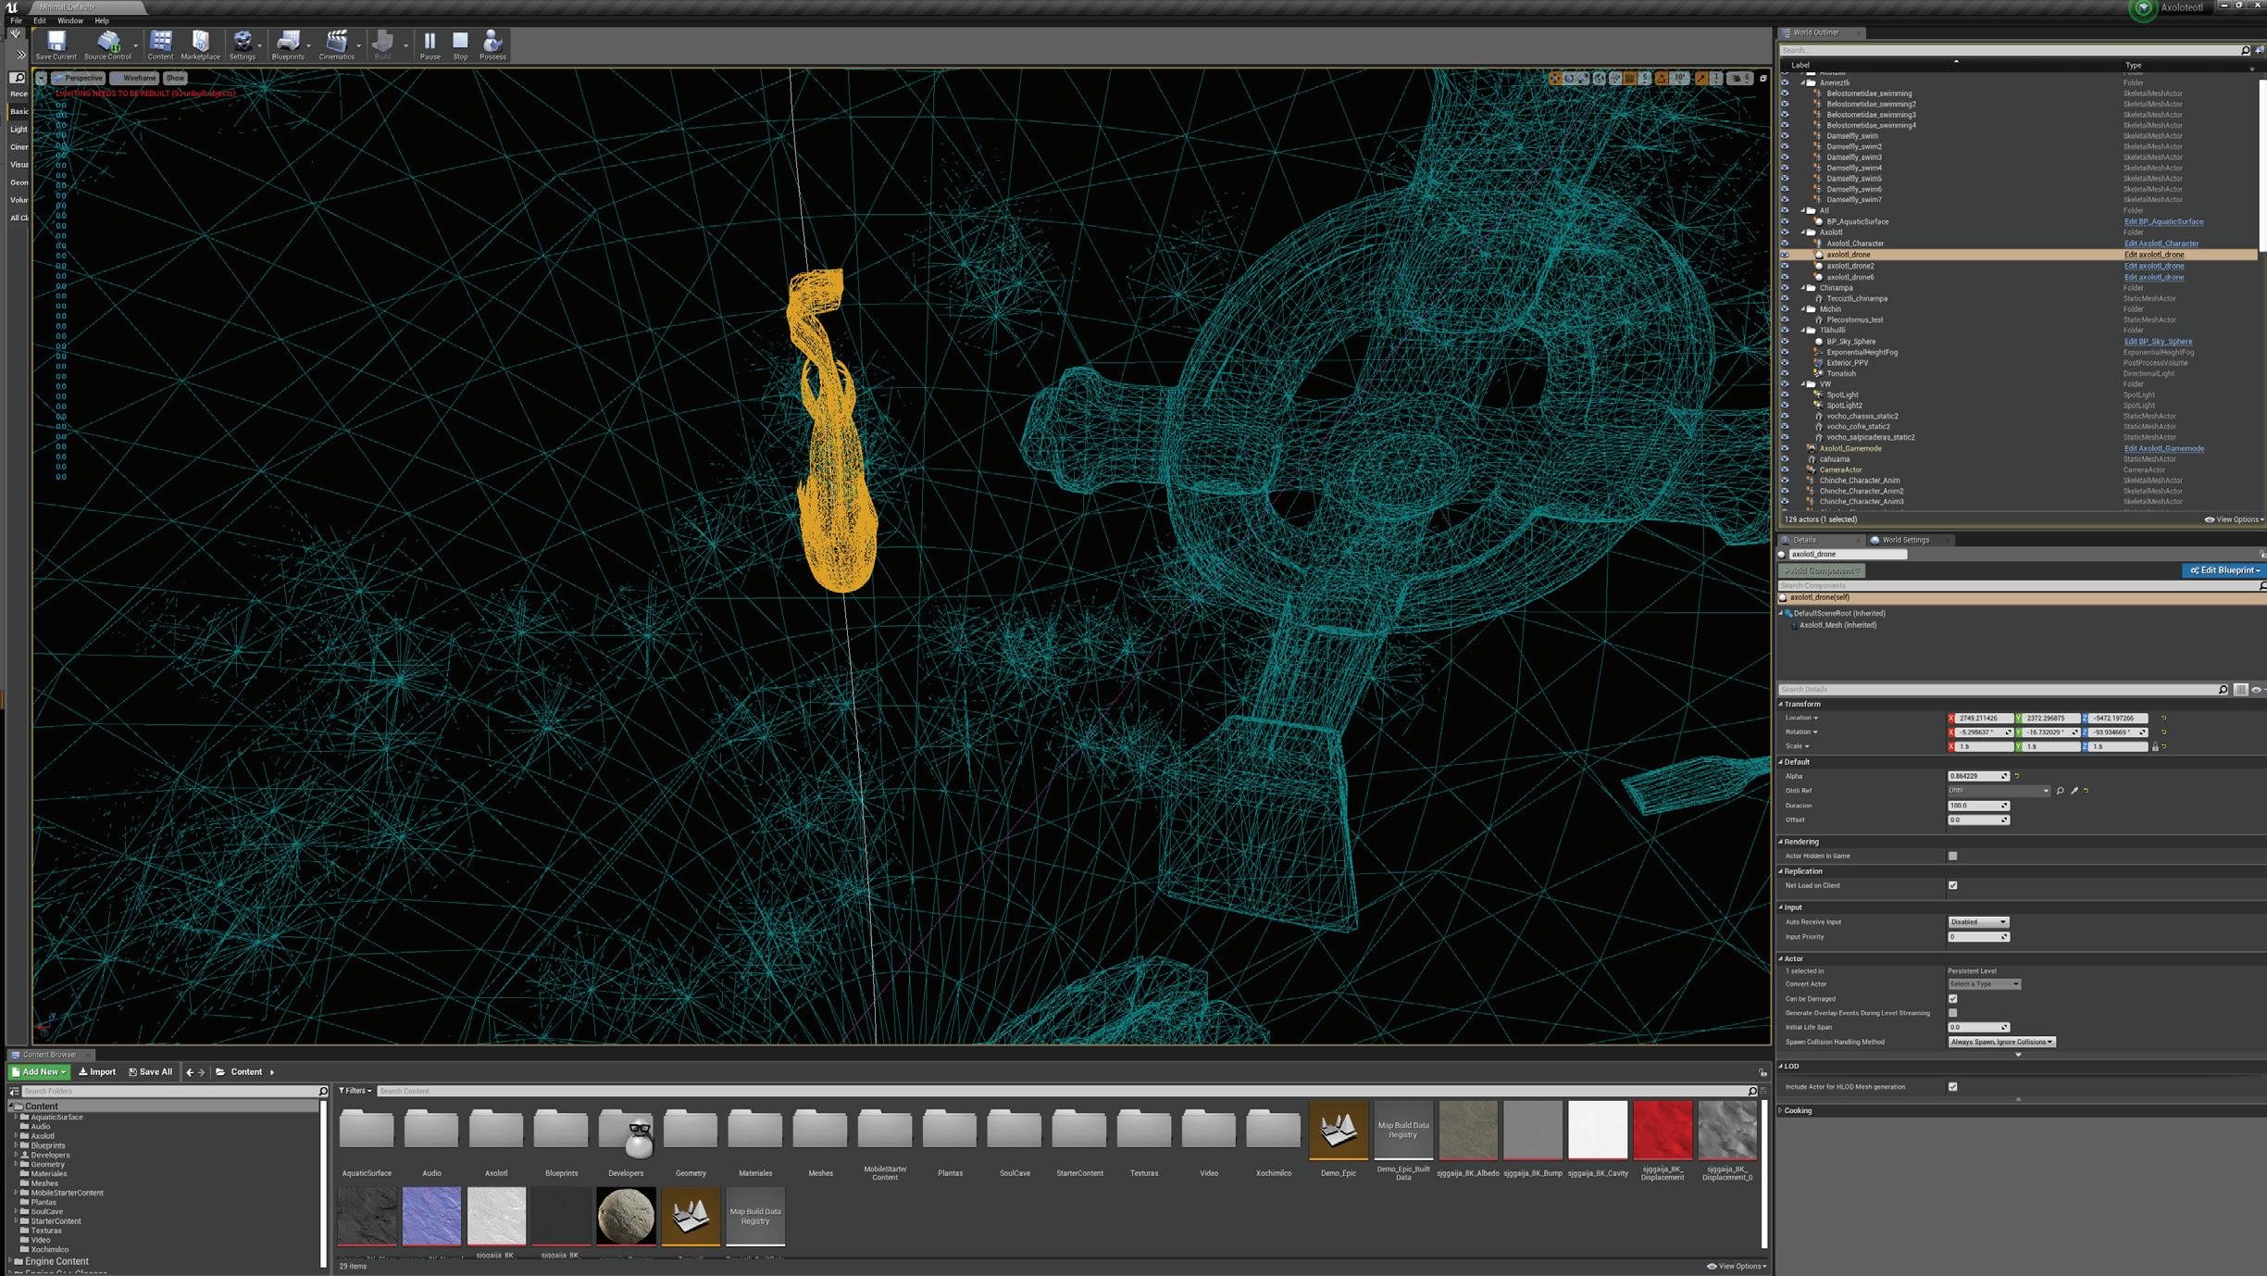Select the sjggaija_8K_Displacement red thumbnail
2267x1276 pixels.
1663,1130
